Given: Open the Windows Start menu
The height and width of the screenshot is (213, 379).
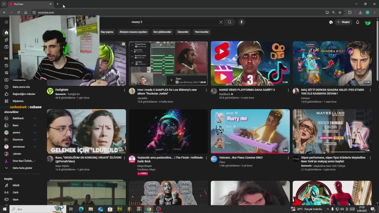Looking at the screenshot, I should point(4,209).
